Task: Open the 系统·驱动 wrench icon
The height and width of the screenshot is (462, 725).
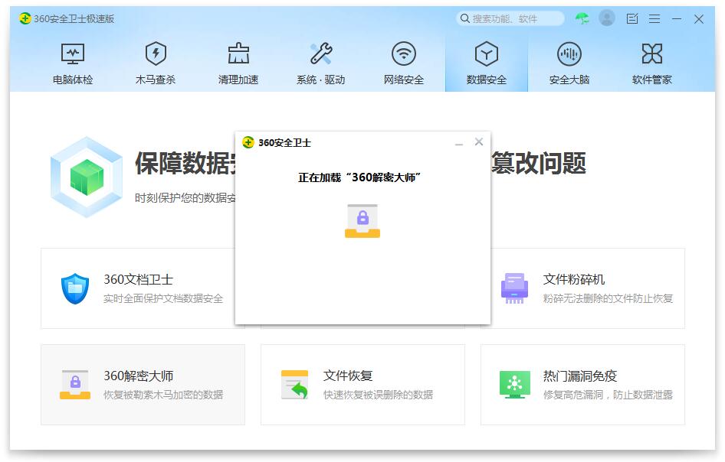Action: click(321, 54)
